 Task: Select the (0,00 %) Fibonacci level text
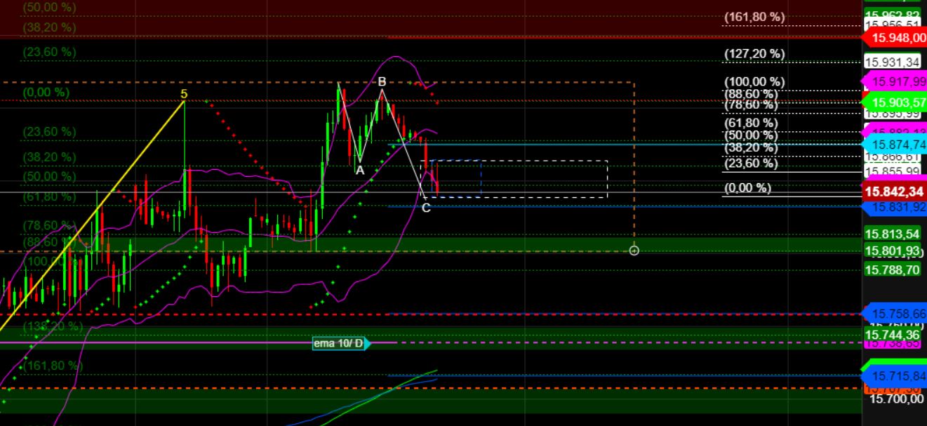click(749, 187)
